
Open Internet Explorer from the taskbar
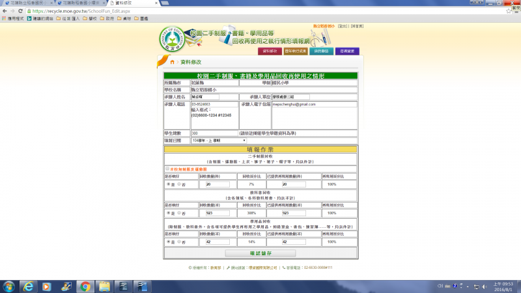pyautogui.click(x=28, y=286)
